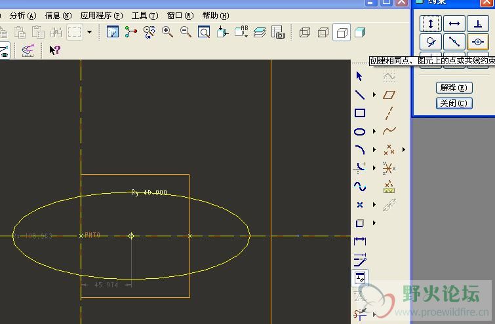Viewport: 495px width, 324px height.
Task: Choose the Trim sketcher tool
Action: click(359, 314)
